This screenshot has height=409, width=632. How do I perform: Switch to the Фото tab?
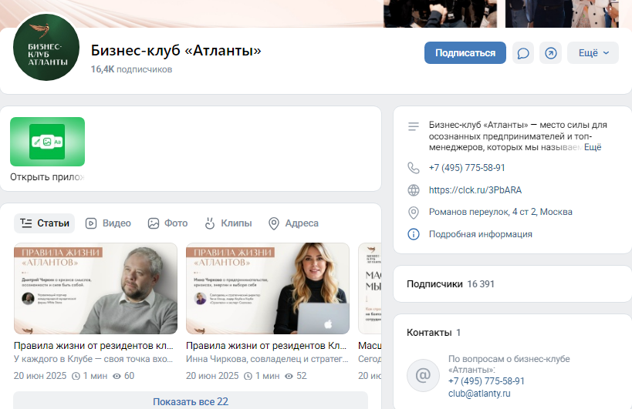tap(167, 223)
